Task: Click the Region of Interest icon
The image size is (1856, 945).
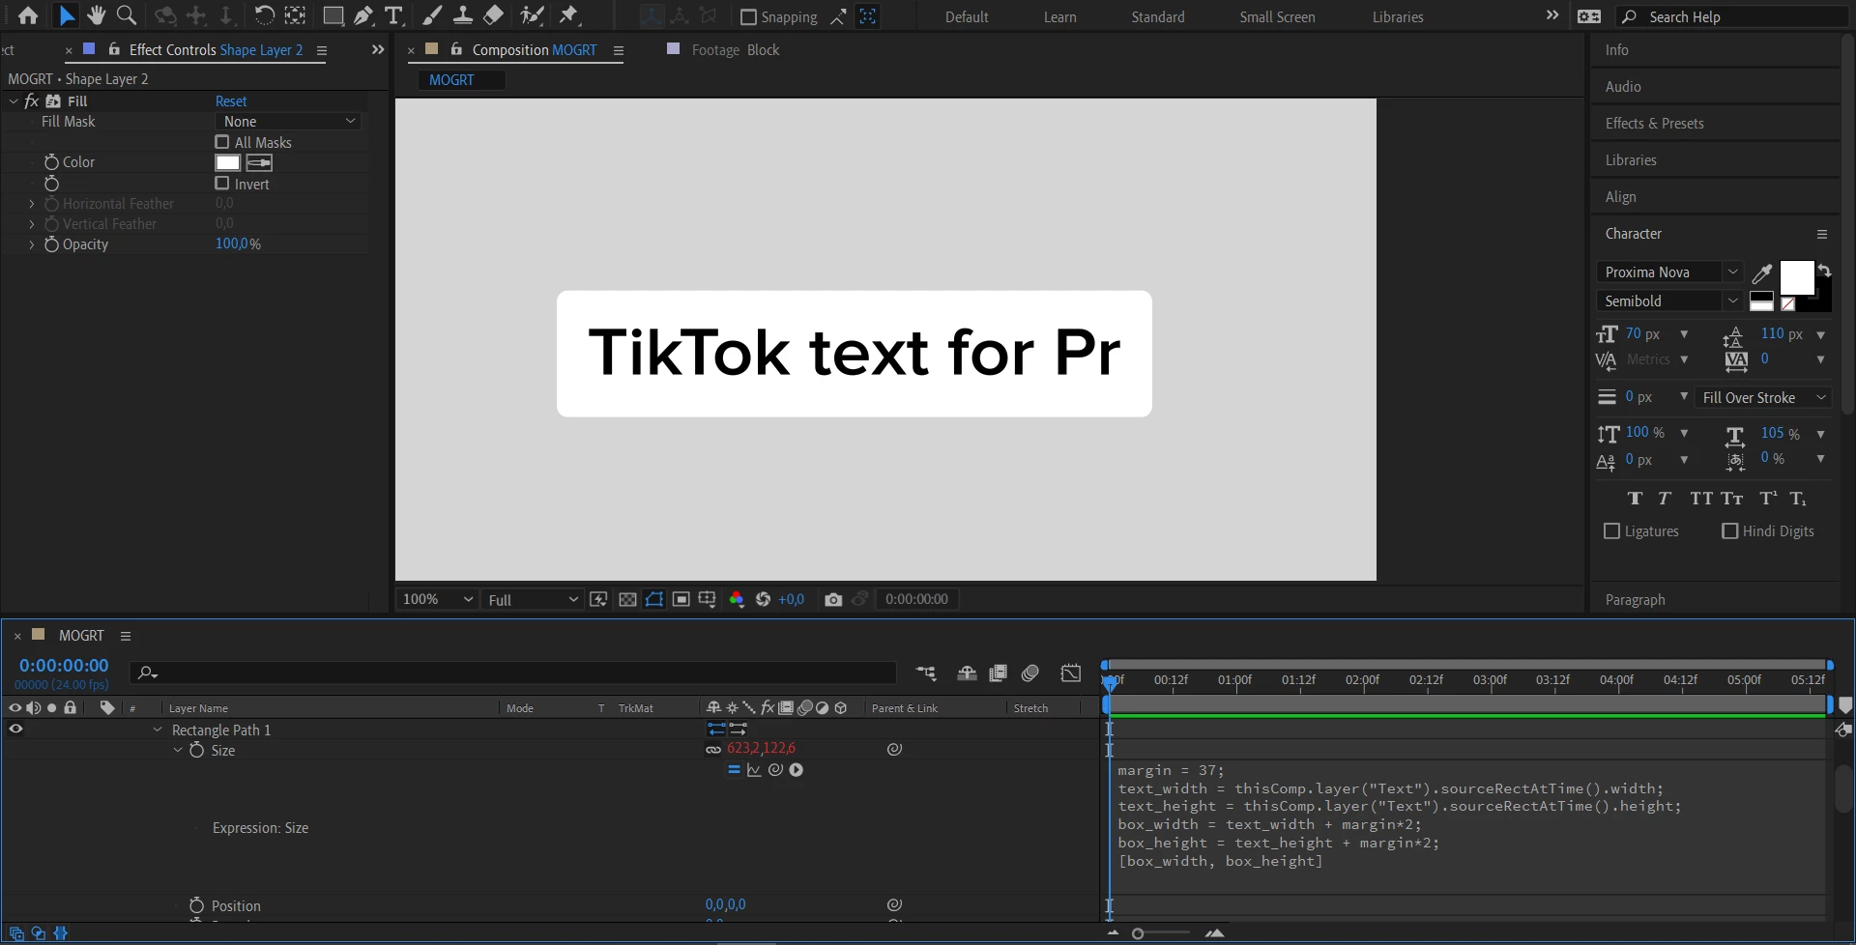Action: tap(681, 600)
